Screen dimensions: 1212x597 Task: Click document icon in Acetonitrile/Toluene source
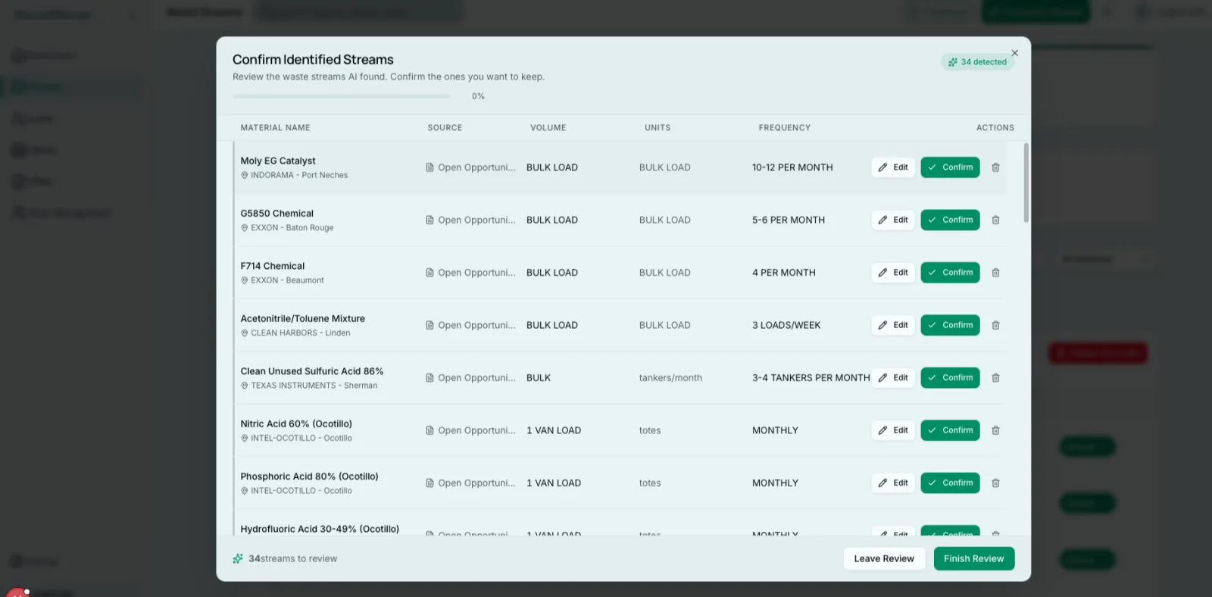click(430, 325)
